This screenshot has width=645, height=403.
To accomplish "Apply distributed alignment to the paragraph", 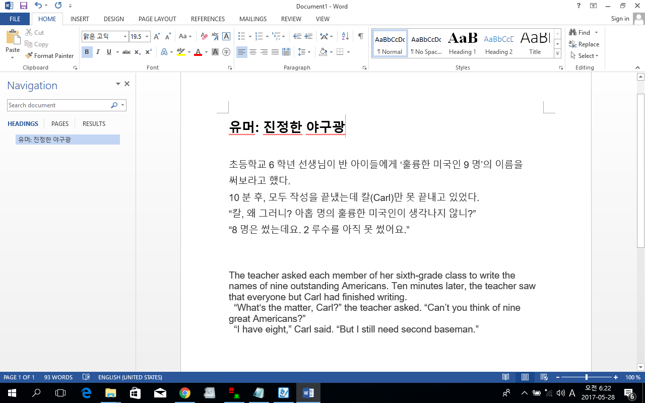I will (286, 52).
